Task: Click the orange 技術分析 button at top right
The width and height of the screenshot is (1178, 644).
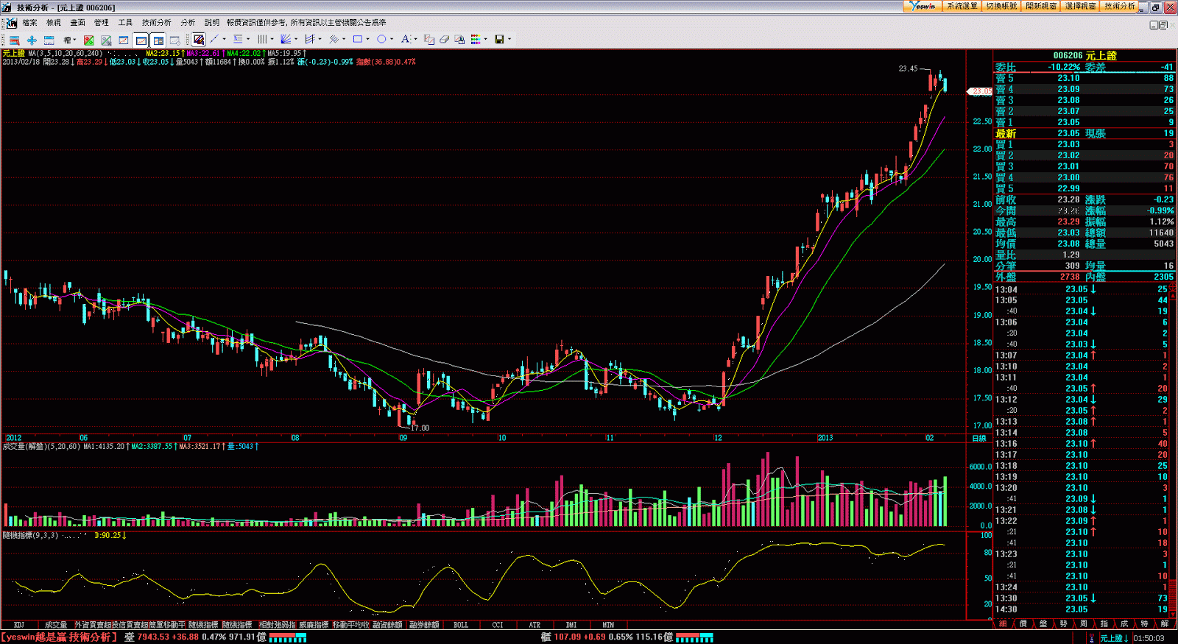Action: [1121, 6]
